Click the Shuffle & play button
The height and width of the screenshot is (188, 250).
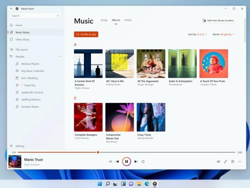[86, 34]
